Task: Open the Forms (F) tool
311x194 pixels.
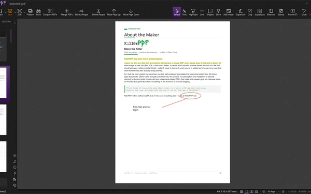Action: pos(292,12)
